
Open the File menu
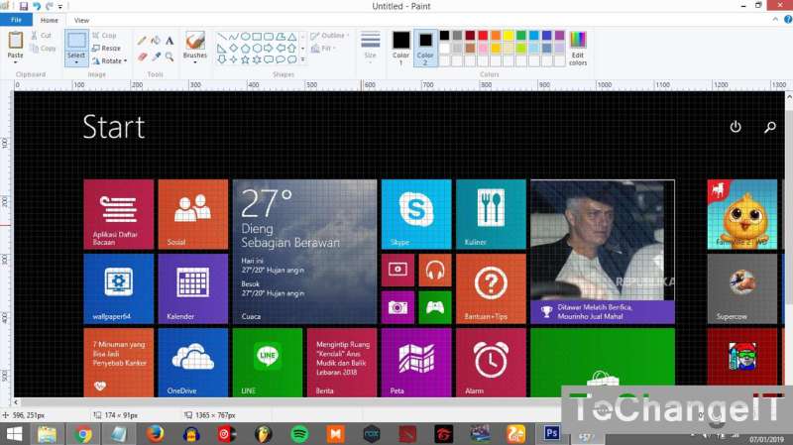16,20
